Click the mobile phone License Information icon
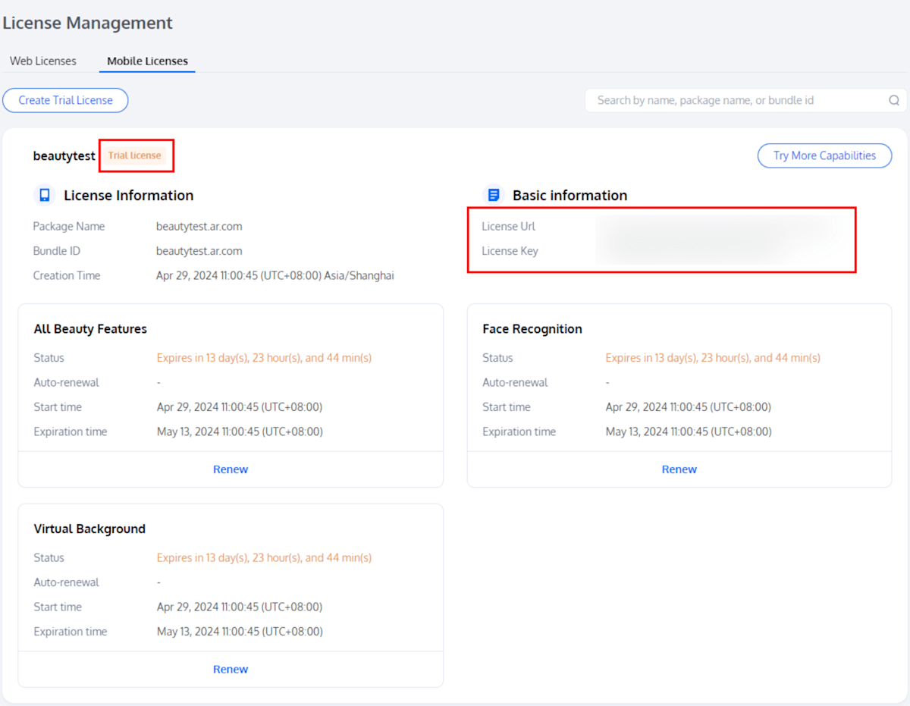The height and width of the screenshot is (706, 910). click(45, 196)
